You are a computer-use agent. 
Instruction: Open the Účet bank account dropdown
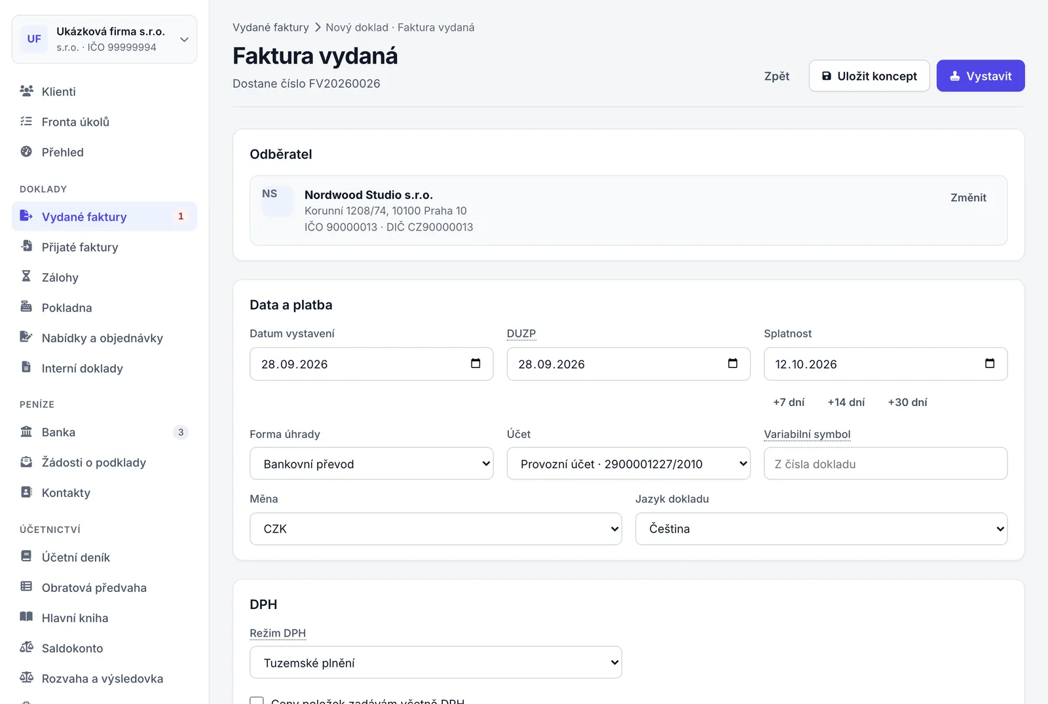[629, 464]
